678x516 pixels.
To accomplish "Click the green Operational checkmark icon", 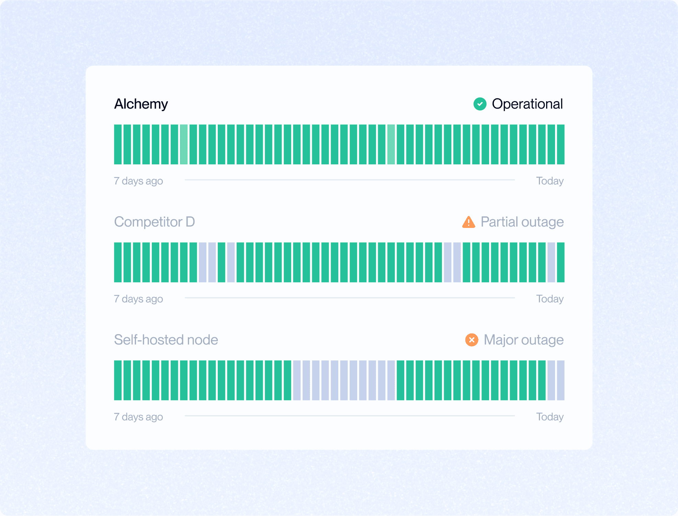I will pyautogui.click(x=480, y=104).
